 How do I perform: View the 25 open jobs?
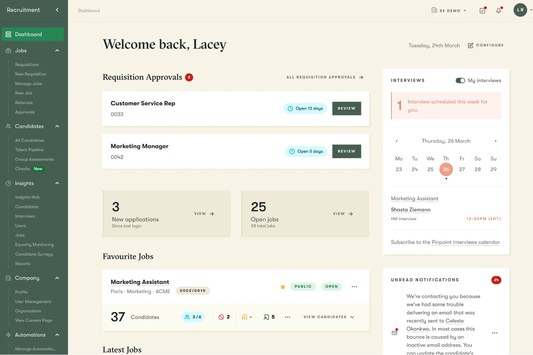(343, 214)
